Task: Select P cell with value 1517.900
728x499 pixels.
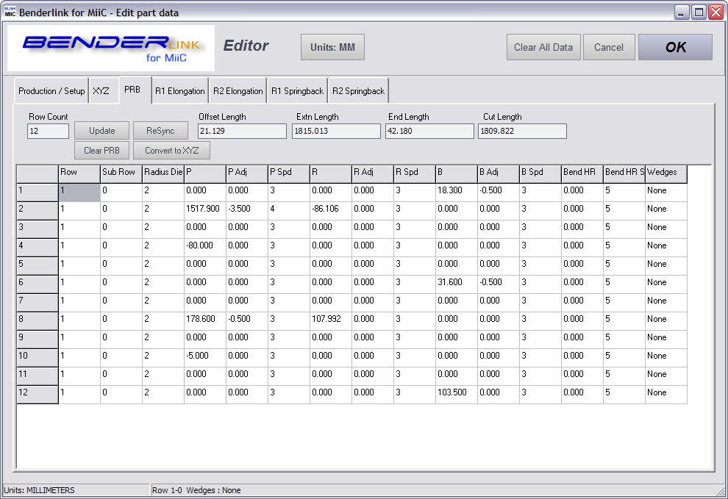Action: (204, 209)
